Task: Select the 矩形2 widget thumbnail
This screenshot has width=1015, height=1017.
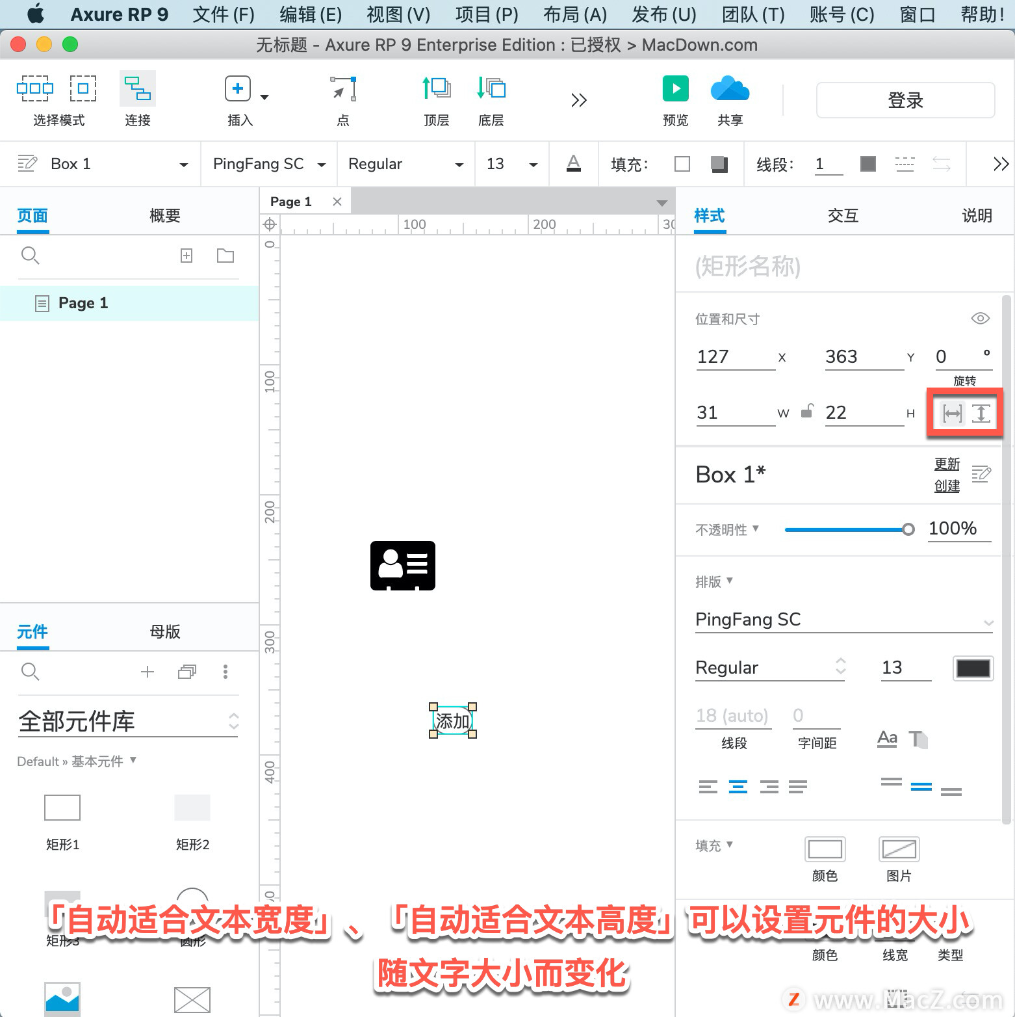Action: 192,808
